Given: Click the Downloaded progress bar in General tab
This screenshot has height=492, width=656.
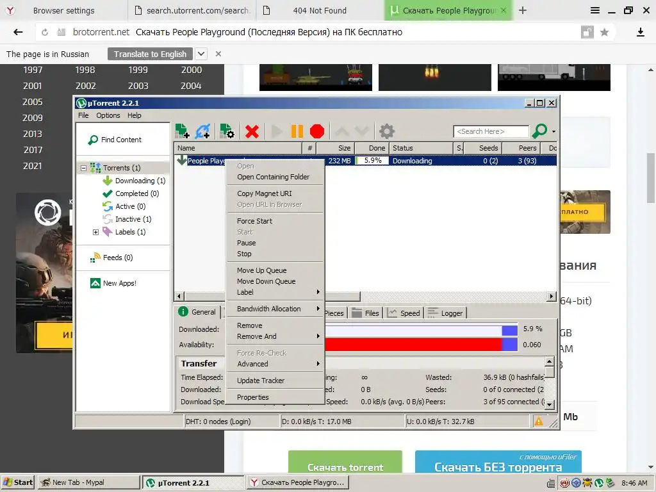Looking at the screenshot, I should coord(421,331).
